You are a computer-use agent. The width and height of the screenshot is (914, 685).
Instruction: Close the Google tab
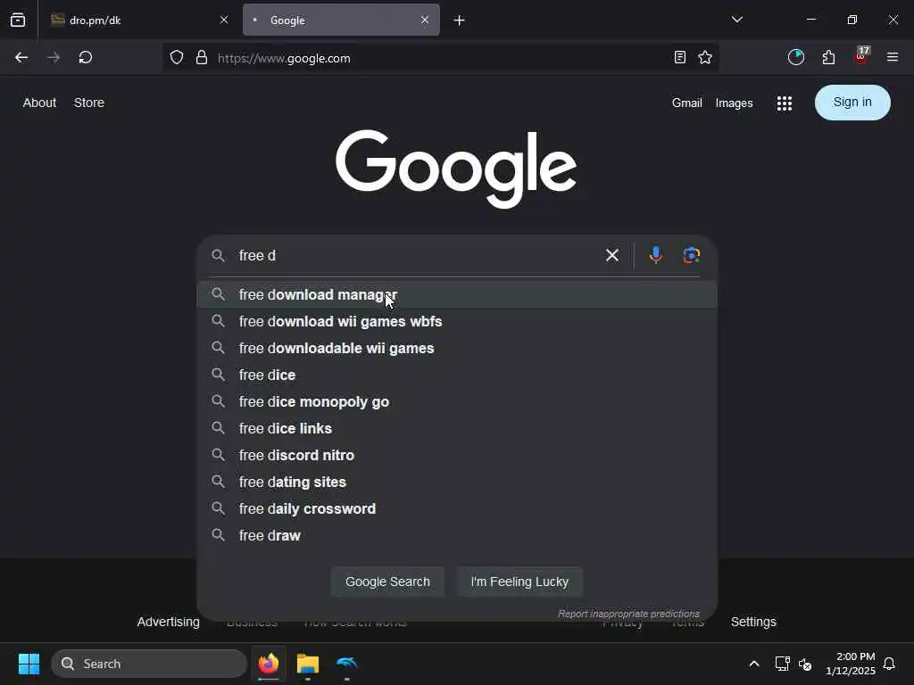pyautogui.click(x=425, y=20)
